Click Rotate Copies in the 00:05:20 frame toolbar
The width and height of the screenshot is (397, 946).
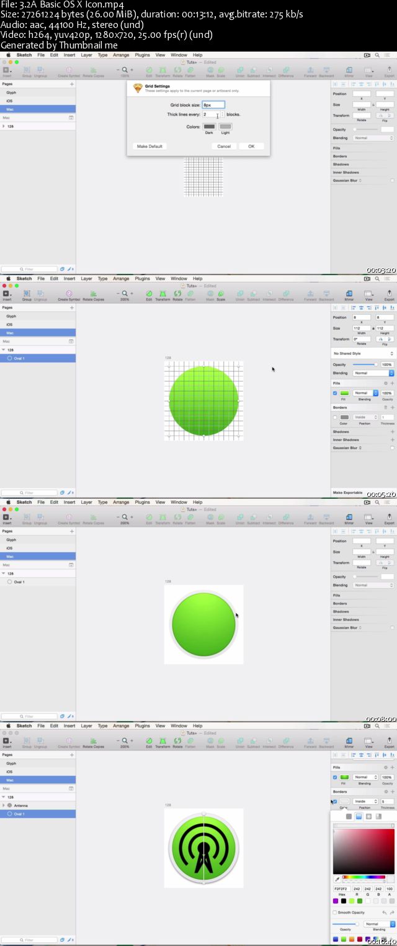coord(93,295)
